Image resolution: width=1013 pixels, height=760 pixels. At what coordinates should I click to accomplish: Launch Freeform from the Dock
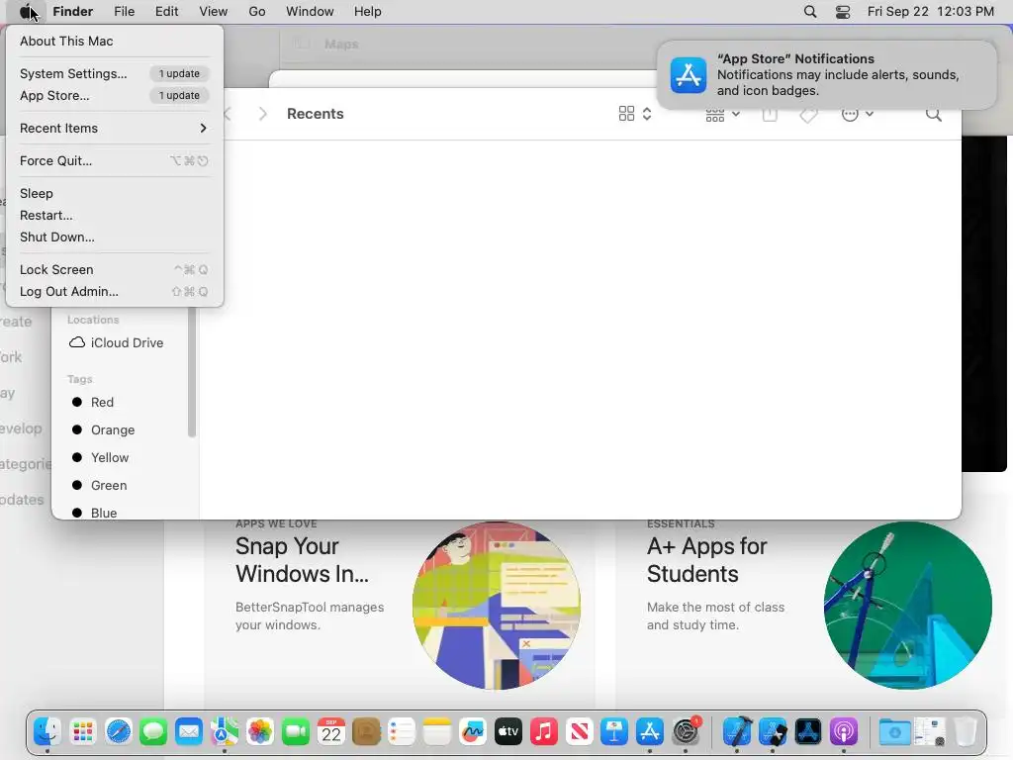click(473, 731)
